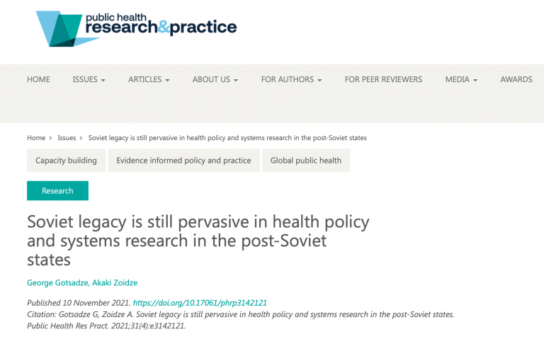Open author George Gotsadze's link

(58, 283)
